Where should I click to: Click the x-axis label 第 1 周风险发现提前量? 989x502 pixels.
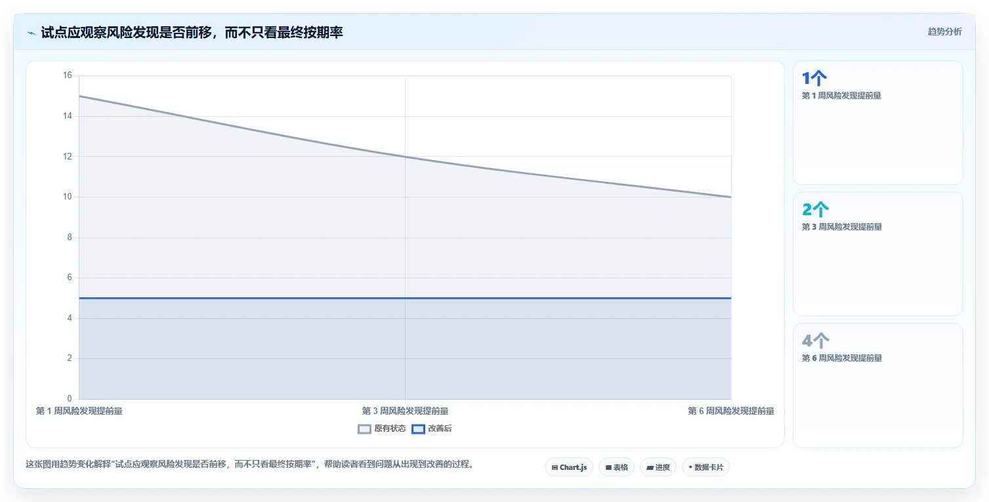pos(79,411)
